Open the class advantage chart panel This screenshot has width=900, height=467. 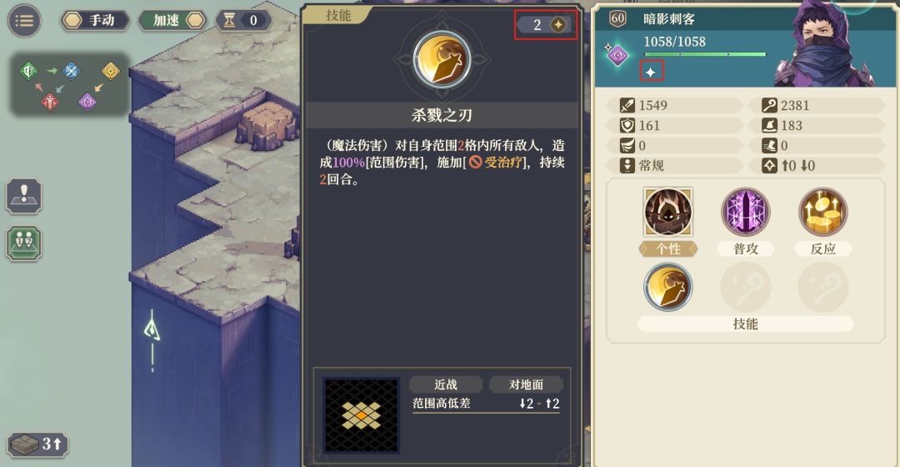(x=69, y=85)
